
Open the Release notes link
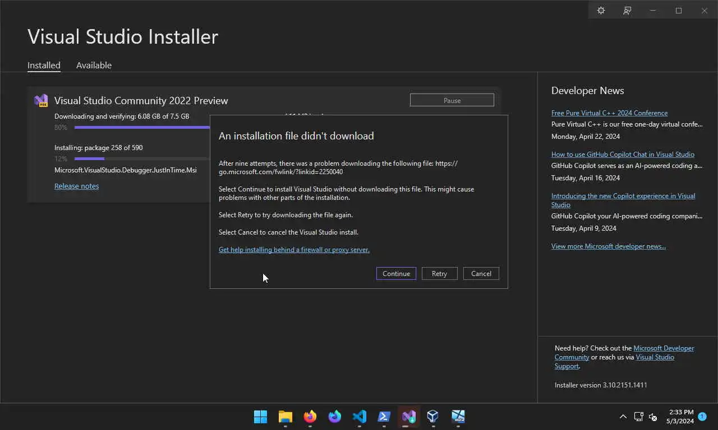(x=76, y=186)
